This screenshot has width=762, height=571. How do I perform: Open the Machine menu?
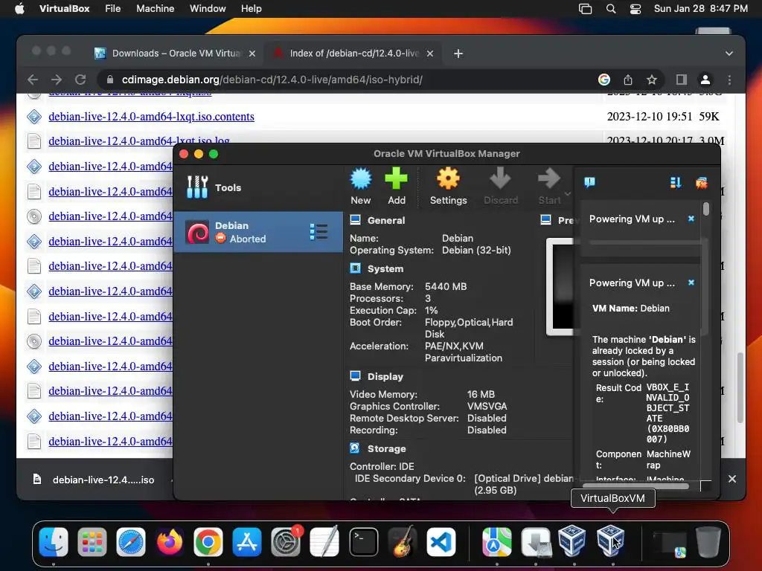pos(155,9)
